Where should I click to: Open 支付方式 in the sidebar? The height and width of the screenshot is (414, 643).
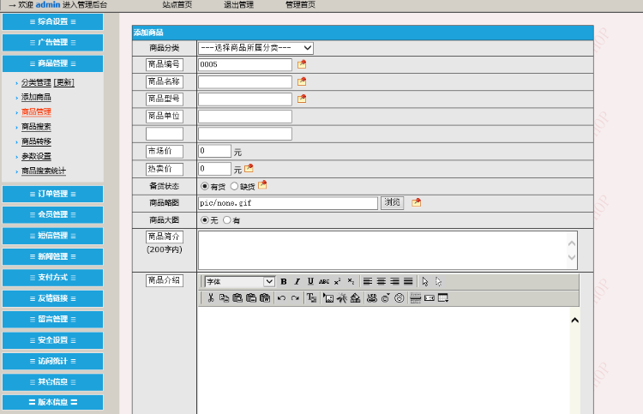52,278
